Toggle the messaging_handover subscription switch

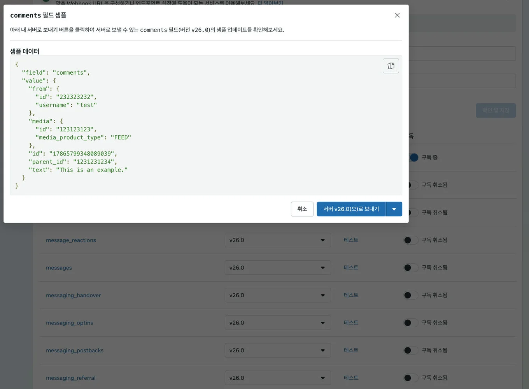pos(411,295)
